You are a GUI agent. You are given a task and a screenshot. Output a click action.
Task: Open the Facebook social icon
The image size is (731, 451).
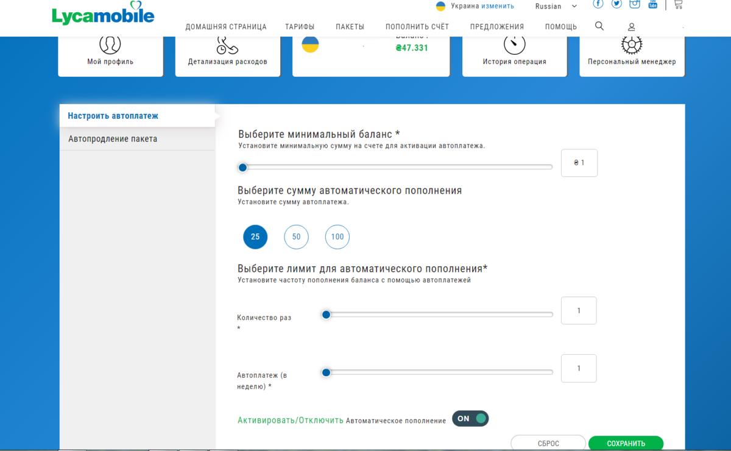(598, 4)
